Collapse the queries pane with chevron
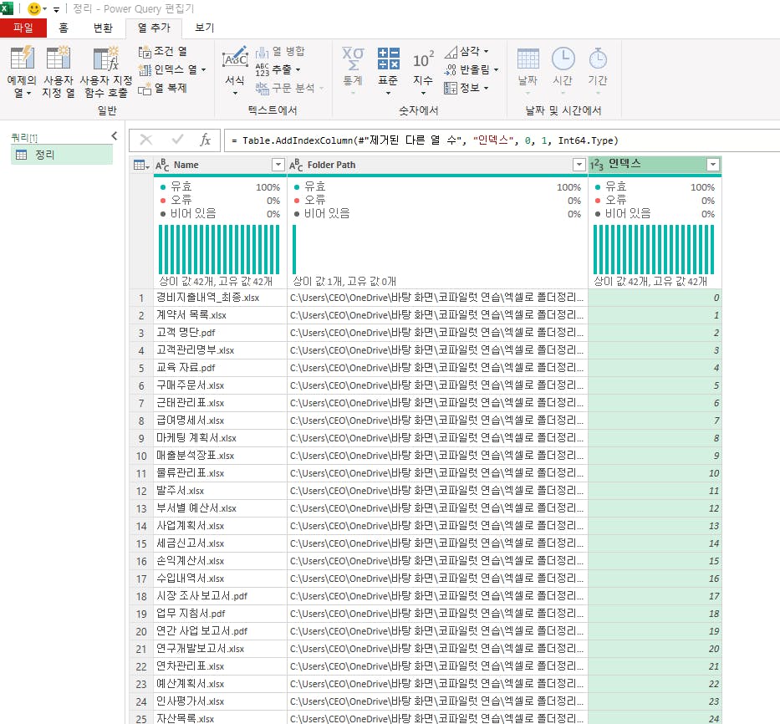Screen dimensions: 780x724 [115, 135]
